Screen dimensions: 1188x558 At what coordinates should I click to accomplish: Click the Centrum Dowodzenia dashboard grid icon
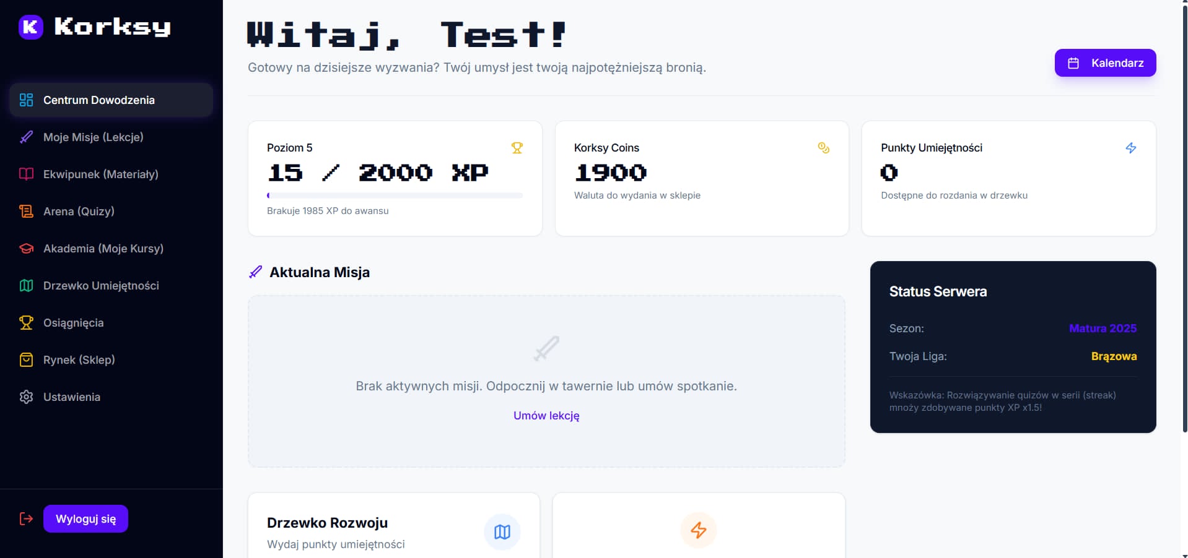tap(26, 100)
